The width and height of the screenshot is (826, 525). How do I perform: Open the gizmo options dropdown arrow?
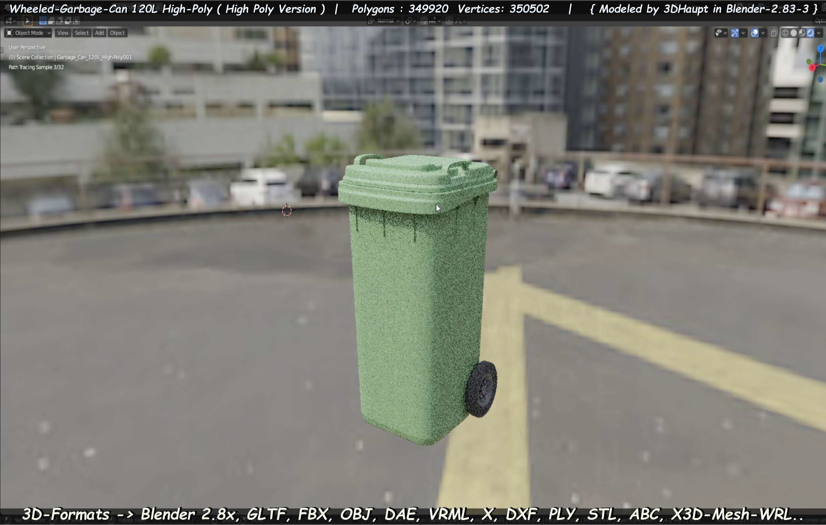[743, 33]
